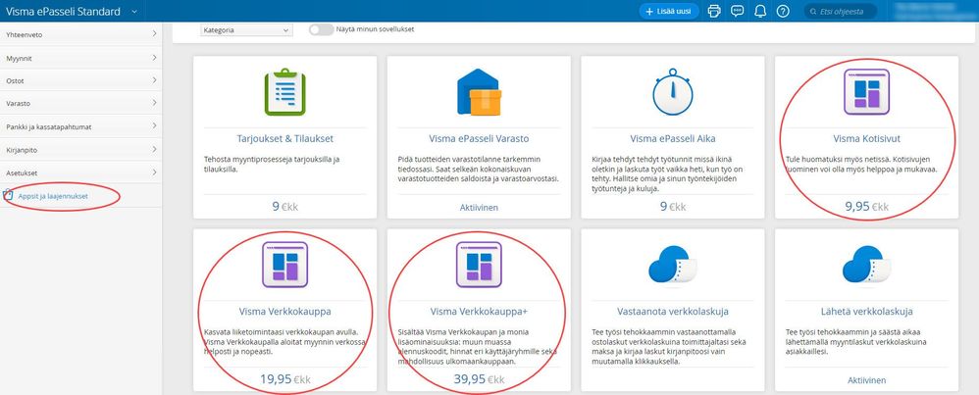
Task: Expand the Asetukset chevron
Action: [x=154, y=173]
